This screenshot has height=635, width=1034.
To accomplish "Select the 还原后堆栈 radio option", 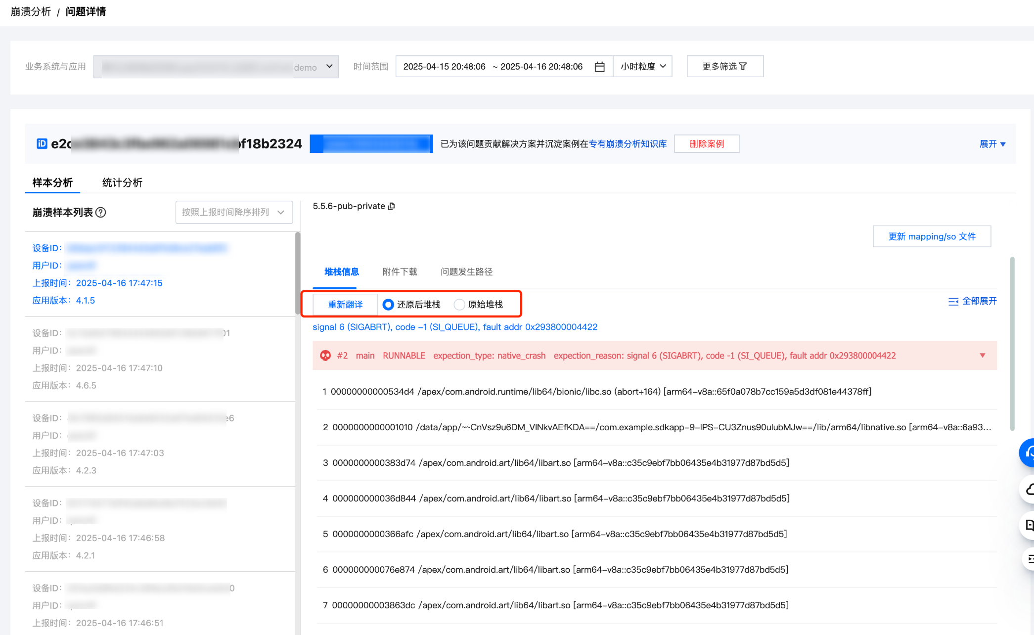I will (388, 305).
